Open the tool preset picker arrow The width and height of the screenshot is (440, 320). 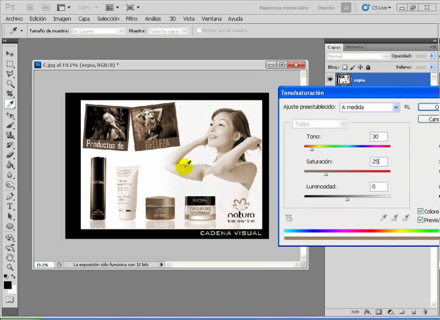tap(22, 31)
